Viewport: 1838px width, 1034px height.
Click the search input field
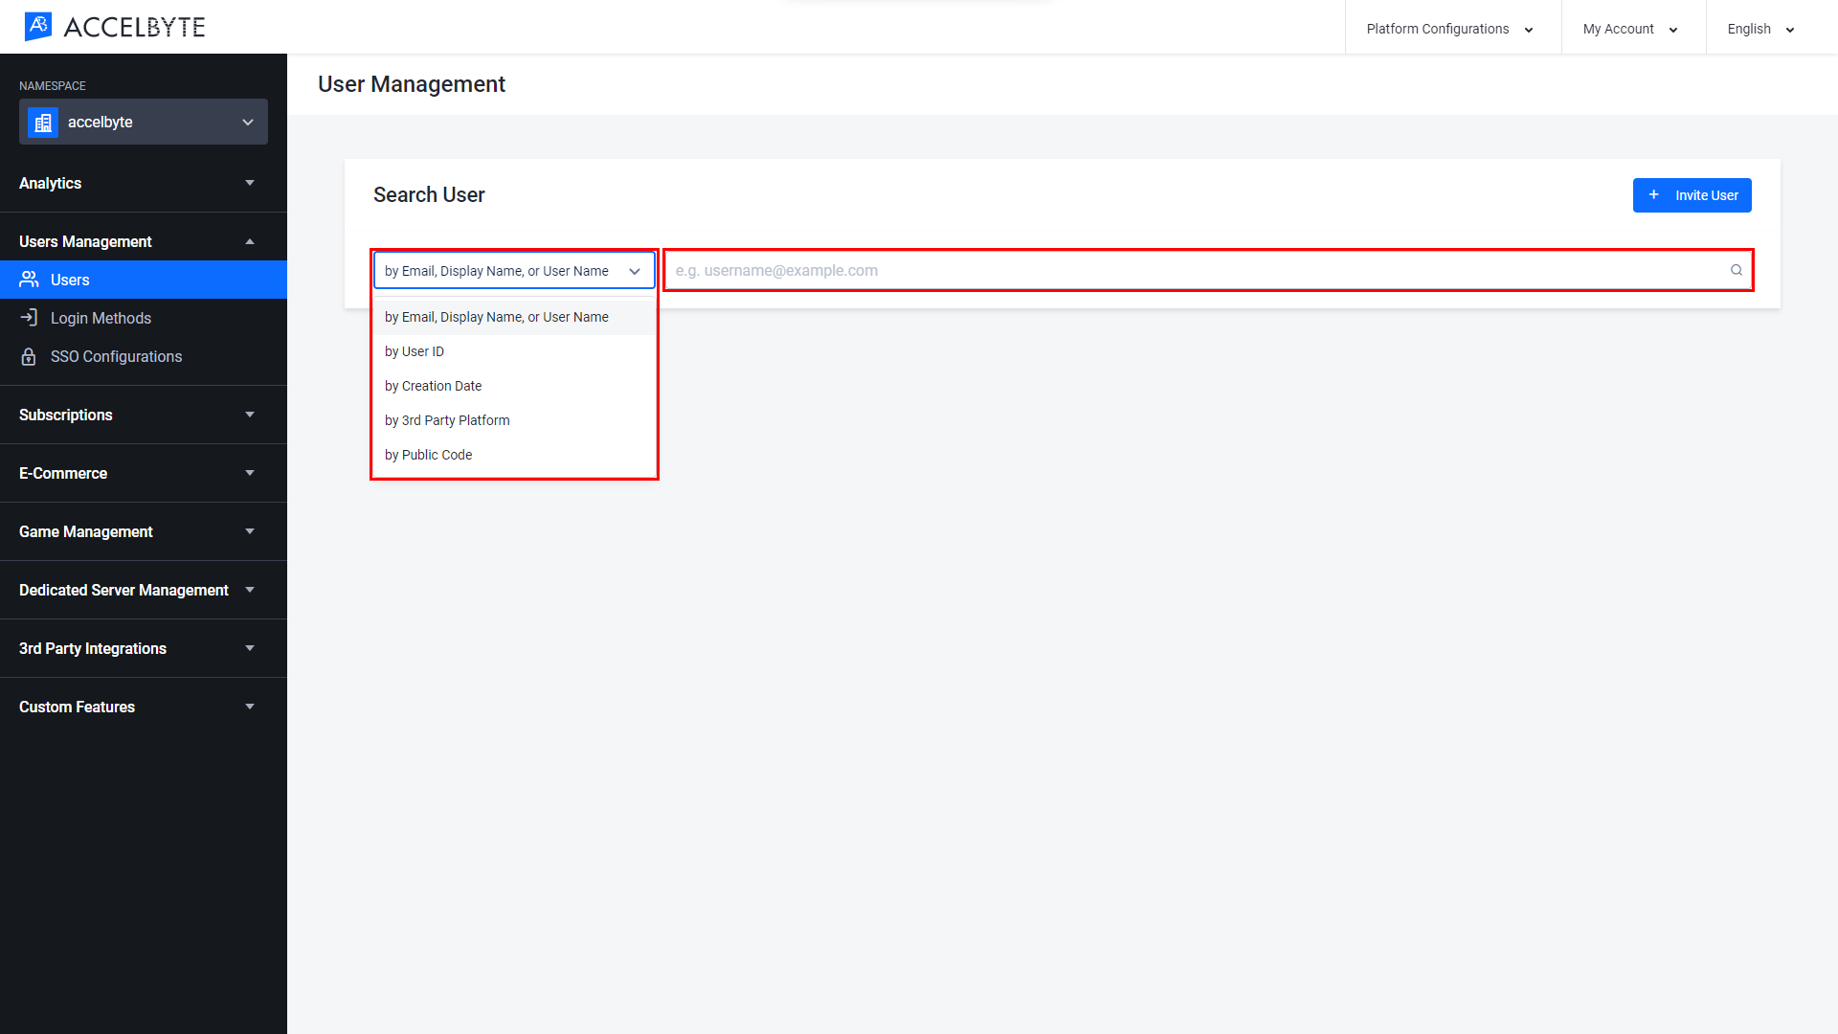[x=1207, y=269]
